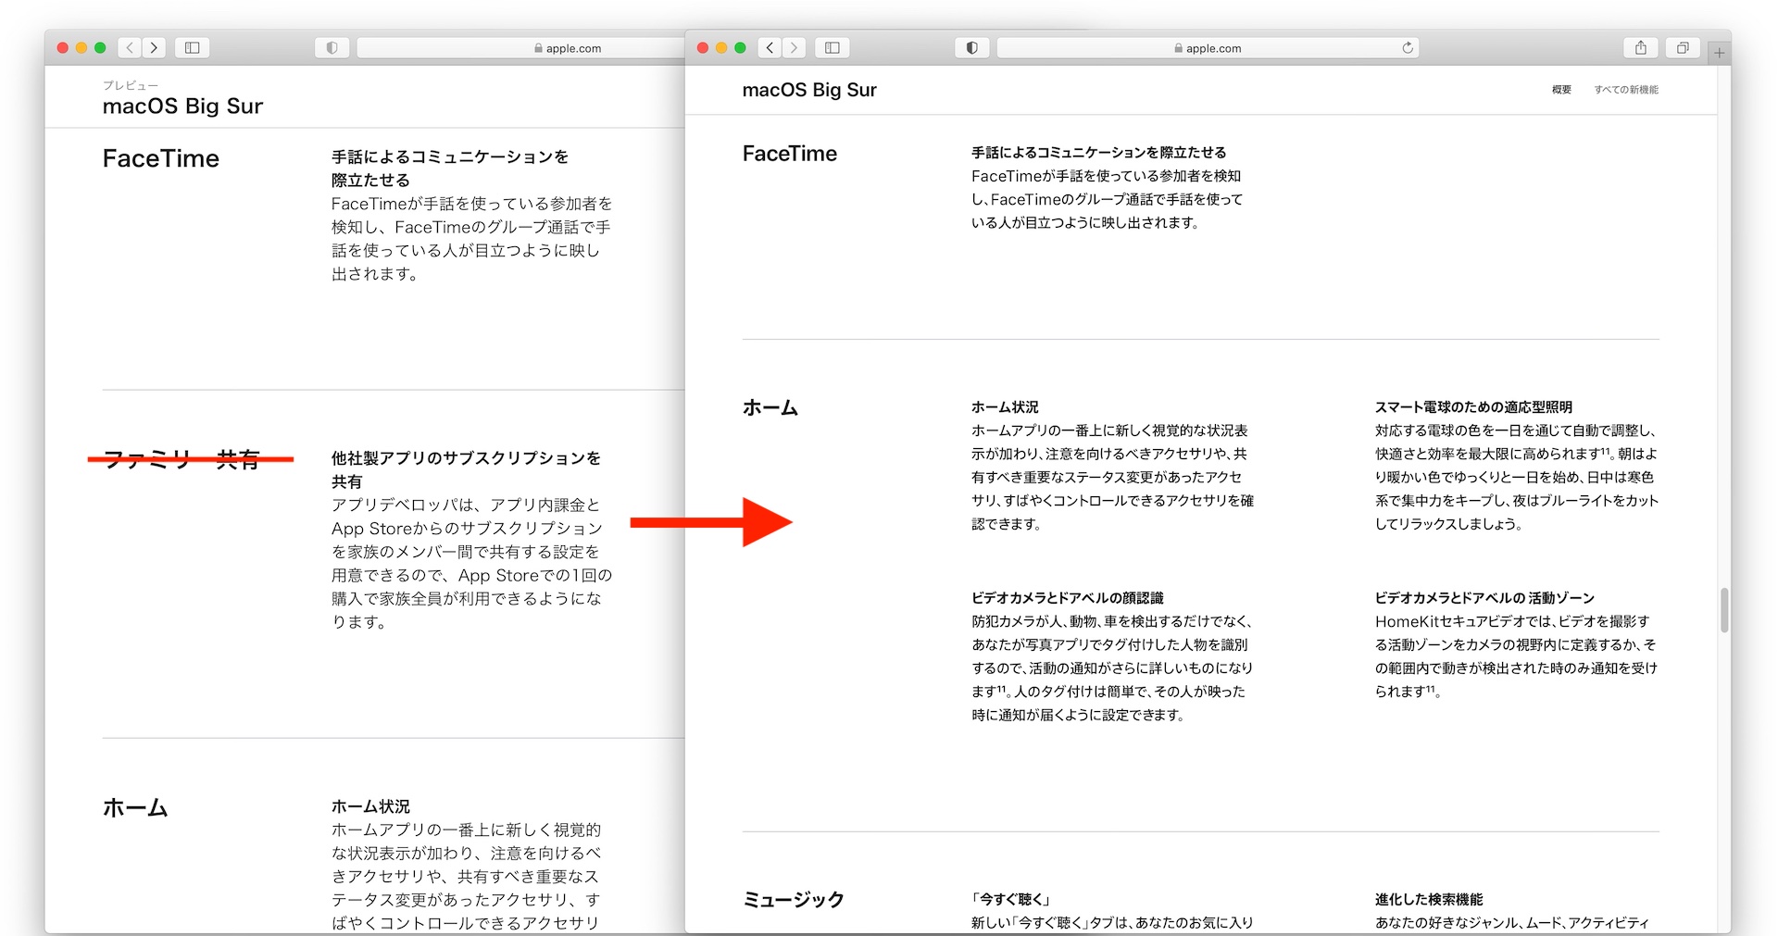Image resolution: width=1778 pixels, height=936 pixels.
Task: Click the green full screen button in the right window
Action: (x=740, y=48)
